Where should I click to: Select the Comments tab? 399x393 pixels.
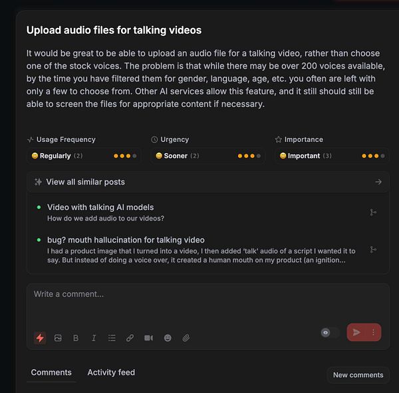(x=51, y=372)
